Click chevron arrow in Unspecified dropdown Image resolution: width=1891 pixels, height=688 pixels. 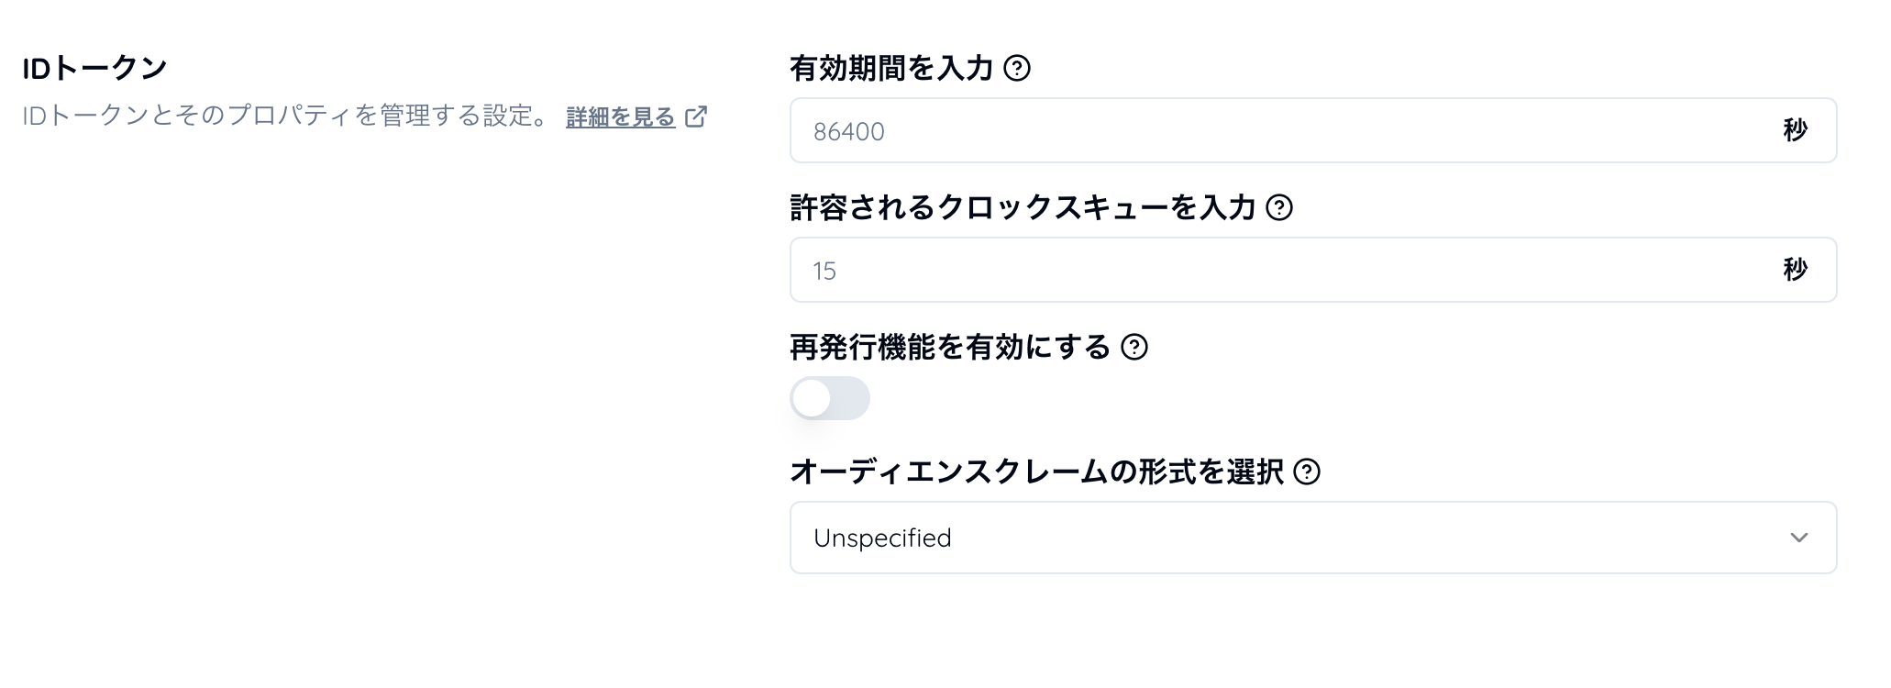coord(1798,538)
